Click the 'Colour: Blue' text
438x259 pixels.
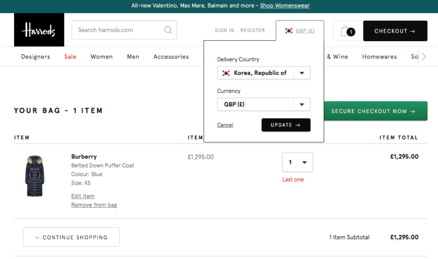(x=87, y=174)
